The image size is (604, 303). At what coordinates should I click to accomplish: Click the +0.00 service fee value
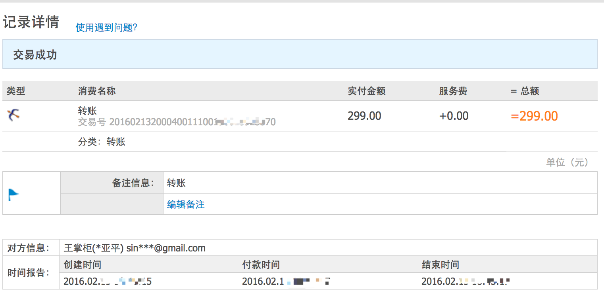point(454,116)
